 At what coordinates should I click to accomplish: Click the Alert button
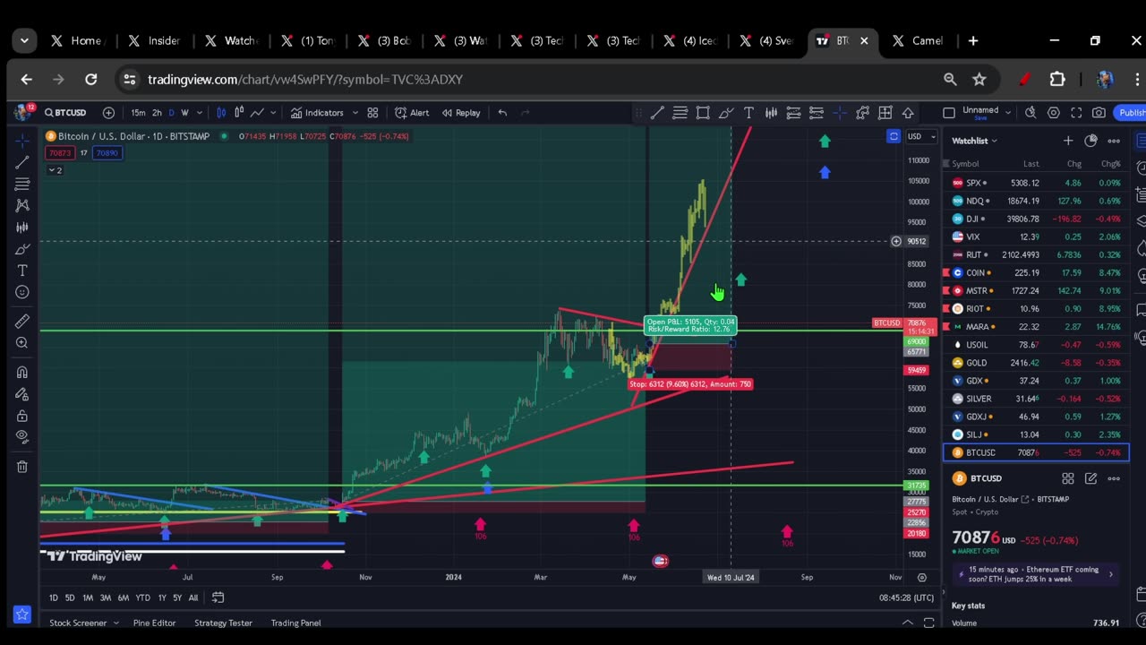pos(412,113)
